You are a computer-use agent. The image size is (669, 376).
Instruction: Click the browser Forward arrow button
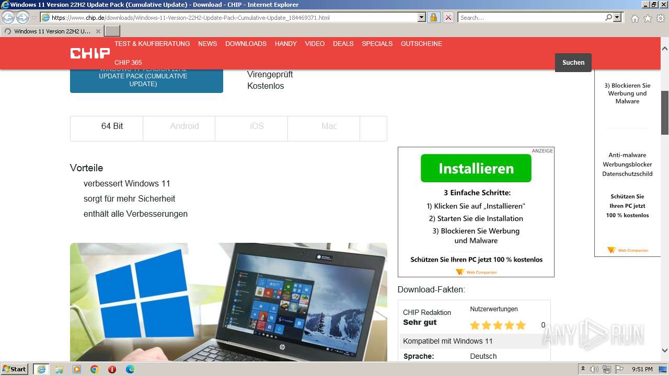22,17
